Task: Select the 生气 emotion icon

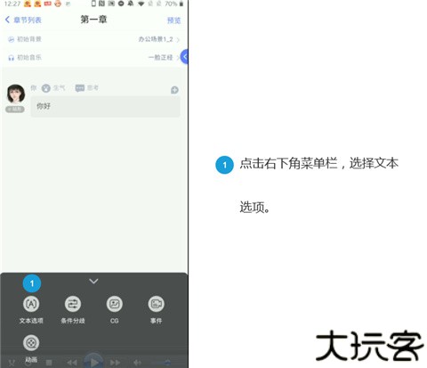Action: 46,88
